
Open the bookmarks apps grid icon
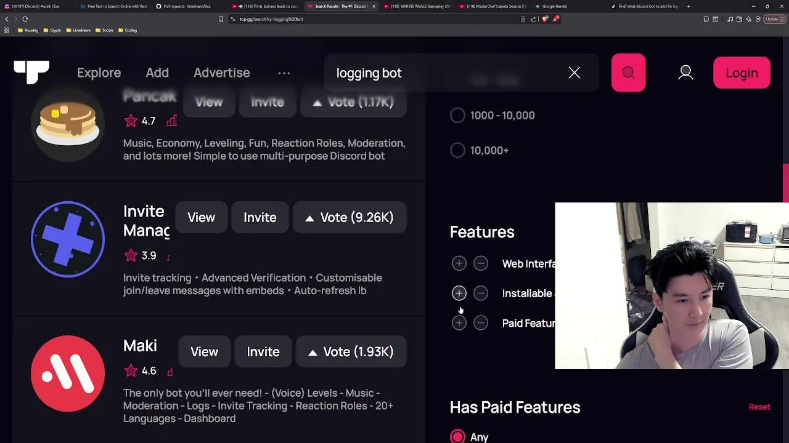(6, 30)
